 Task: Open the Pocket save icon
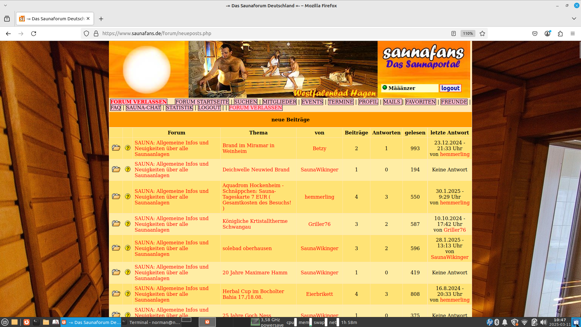pyautogui.click(x=535, y=34)
